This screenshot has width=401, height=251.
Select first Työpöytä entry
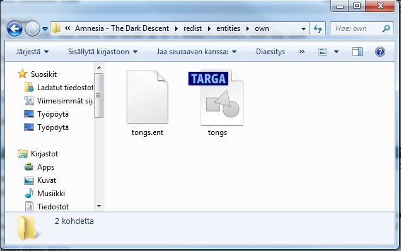(x=47, y=114)
